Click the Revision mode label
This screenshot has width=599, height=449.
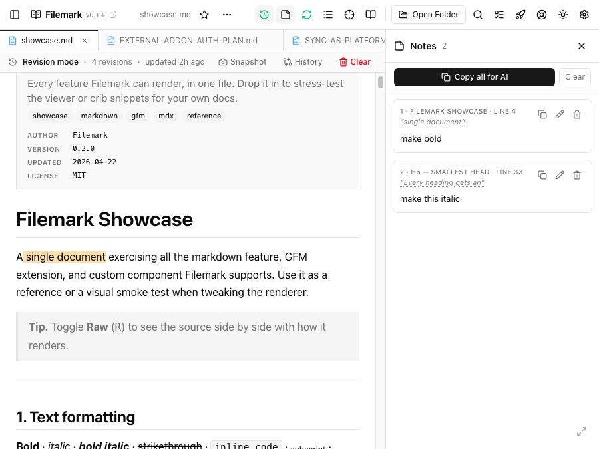pos(51,62)
